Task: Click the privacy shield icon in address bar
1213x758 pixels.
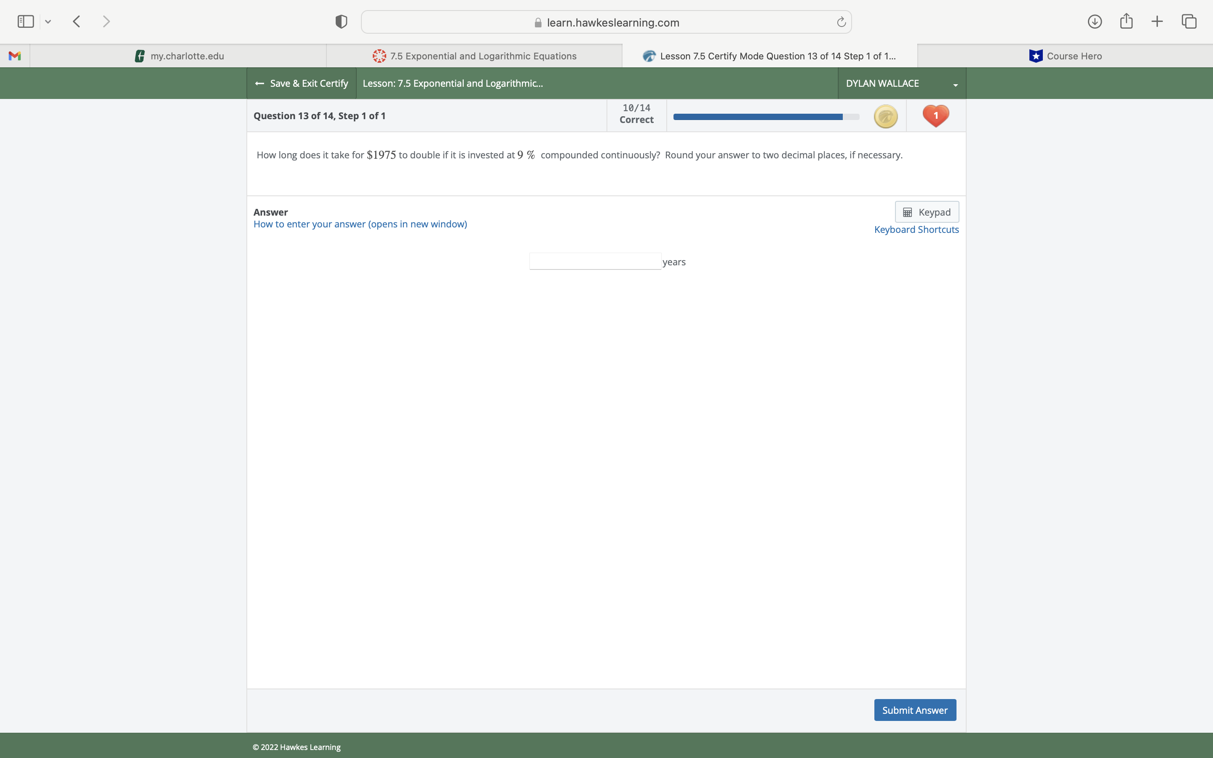Action: 340,21
